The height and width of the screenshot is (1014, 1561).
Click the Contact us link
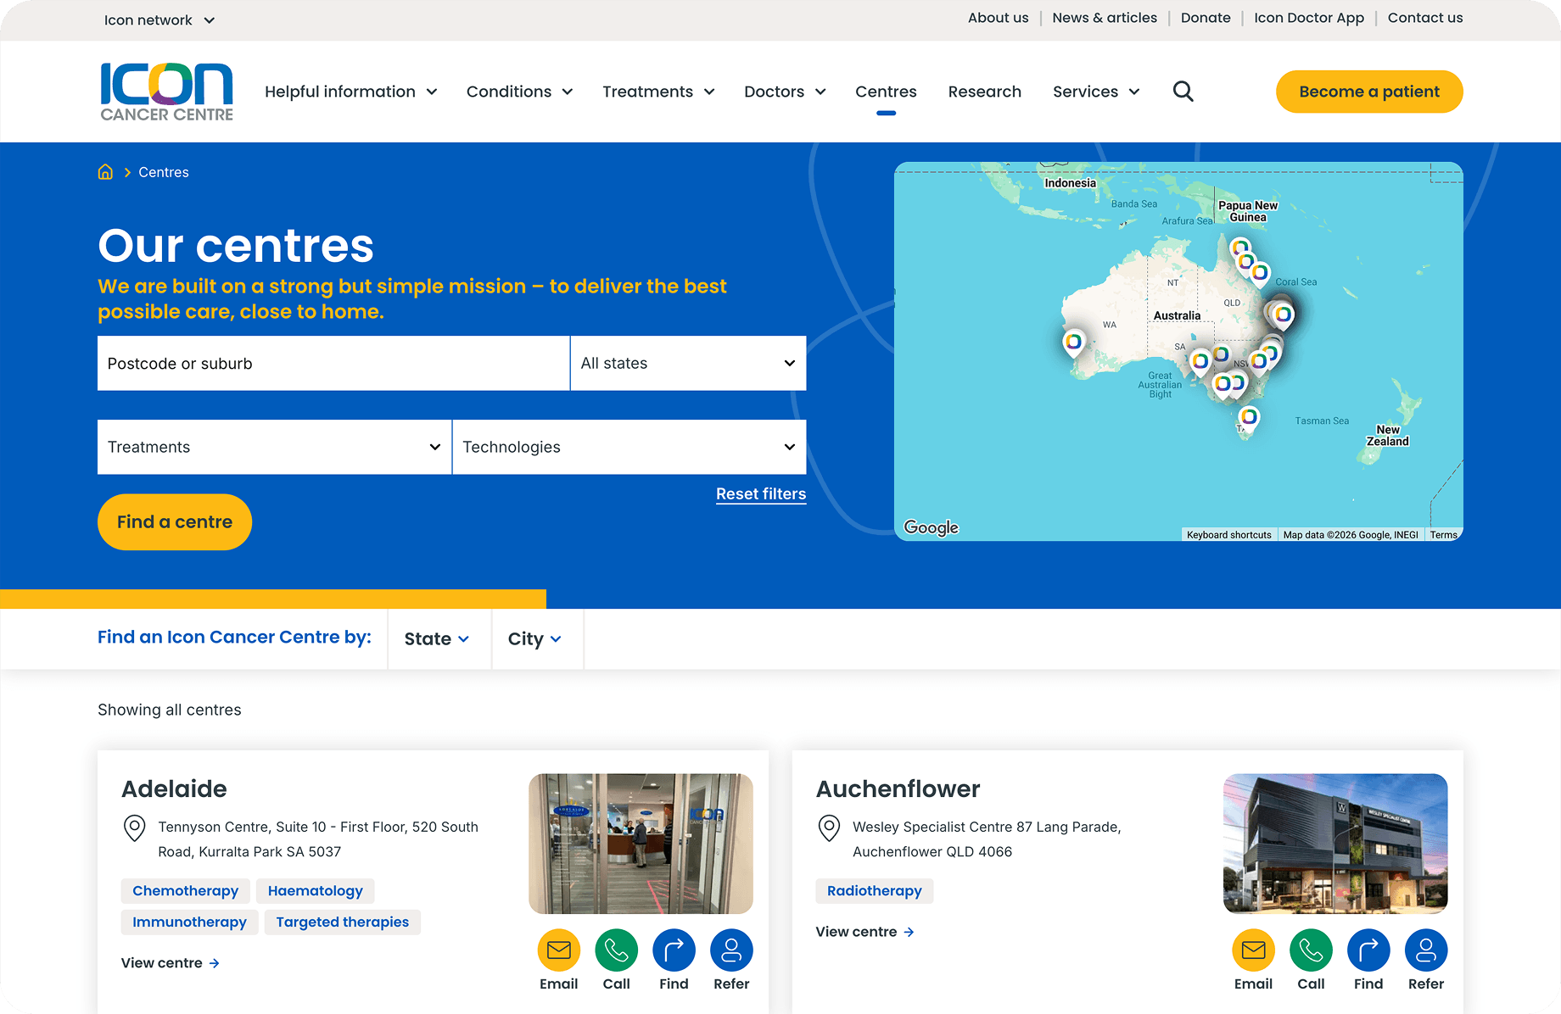tap(1425, 18)
